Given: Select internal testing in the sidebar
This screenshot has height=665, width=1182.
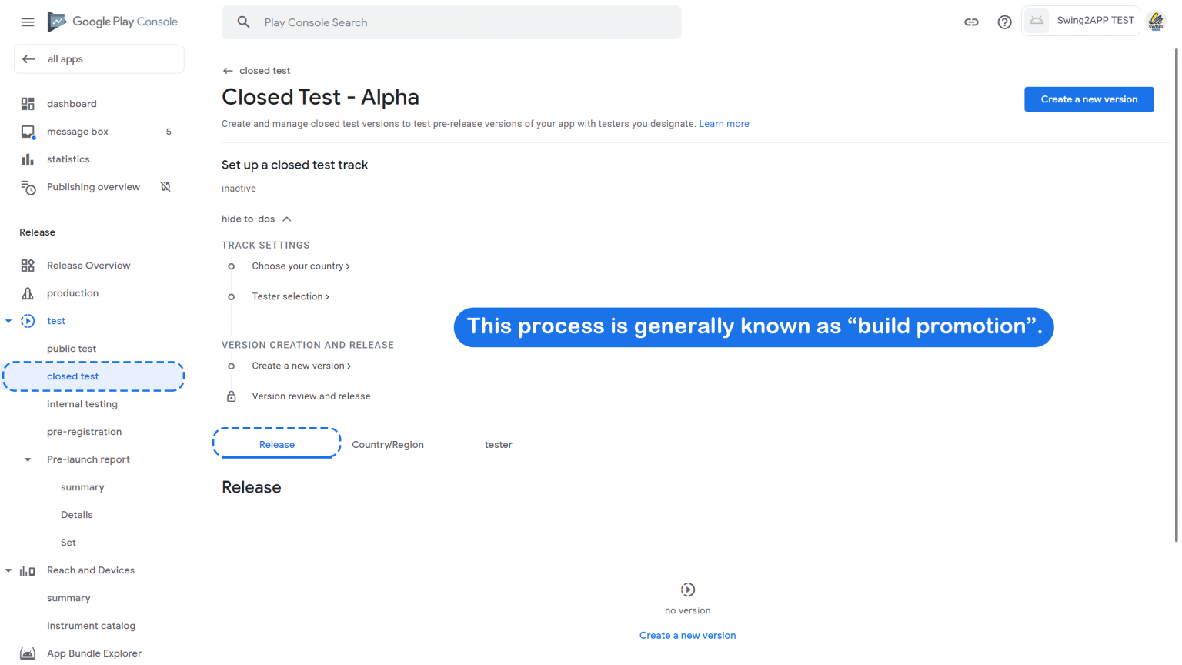Looking at the screenshot, I should click(82, 403).
